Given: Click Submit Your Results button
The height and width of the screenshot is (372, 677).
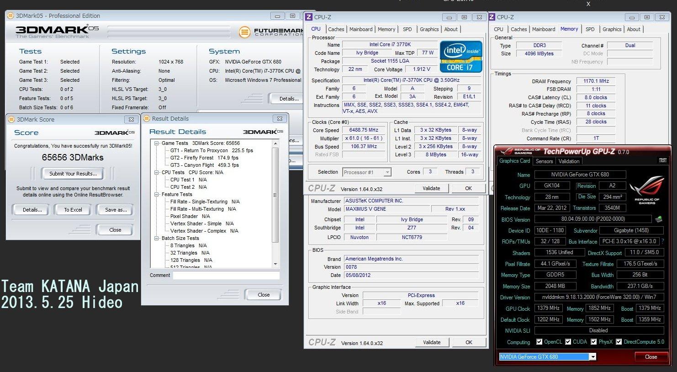Looking at the screenshot, I should pos(73,174).
